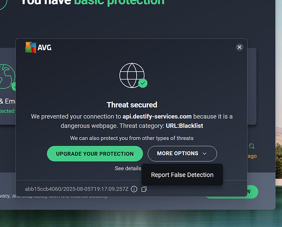Click the 'basic protection' headline text
This screenshot has width=282, height=227.
pos(119,2)
